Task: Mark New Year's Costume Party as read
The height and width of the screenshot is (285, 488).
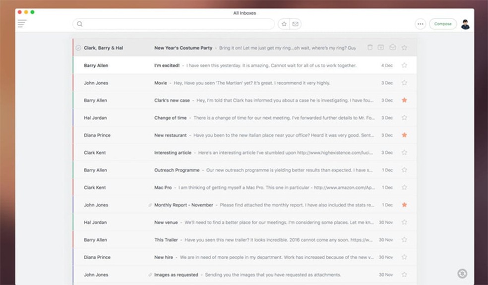Action: [393, 47]
